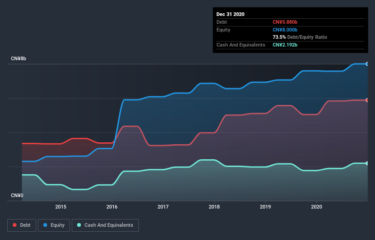Click the 73.5% Debt/Equity Ratio text

tap(300, 37)
